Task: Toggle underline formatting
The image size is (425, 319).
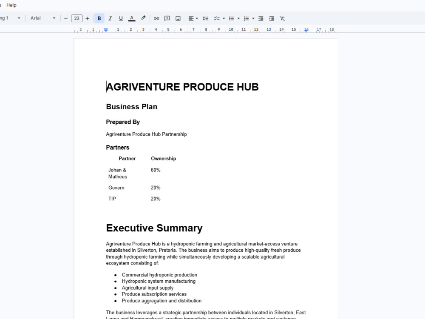Action: click(121, 18)
